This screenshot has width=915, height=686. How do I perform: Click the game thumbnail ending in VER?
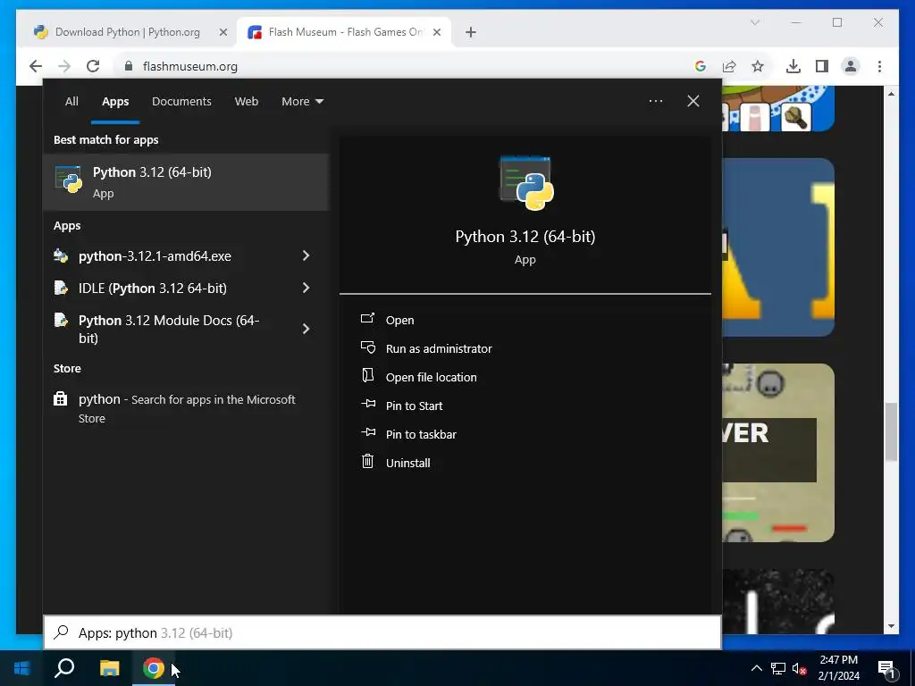778,453
